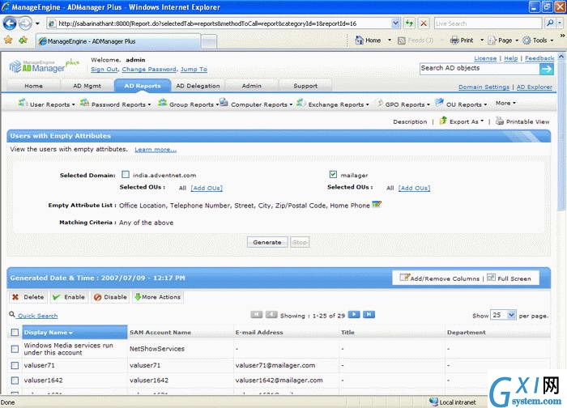Check the india.adventnet.com domain checkbox
Image resolution: width=567 pixels, height=408 pixels.
click(x=126, y=175)
